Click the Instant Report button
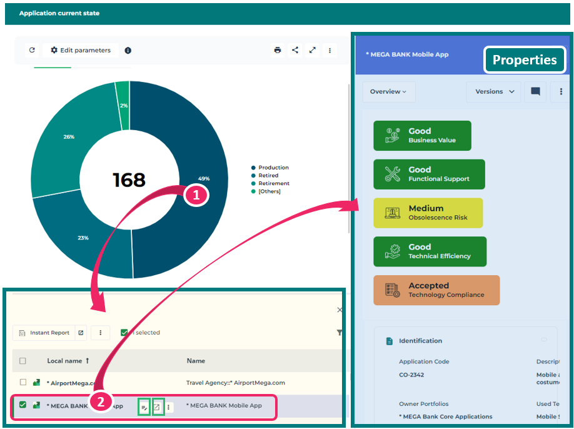 [44, 333]
